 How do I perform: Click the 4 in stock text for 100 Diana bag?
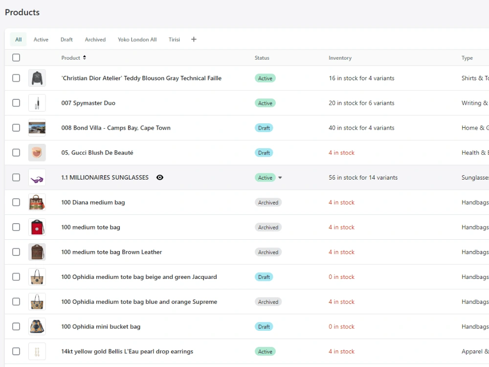[x=341, y=202]
